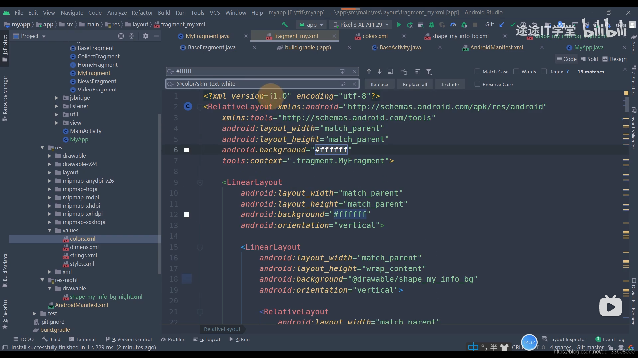
Task: Expand the listener folder
Action: [x=57, y=106]
